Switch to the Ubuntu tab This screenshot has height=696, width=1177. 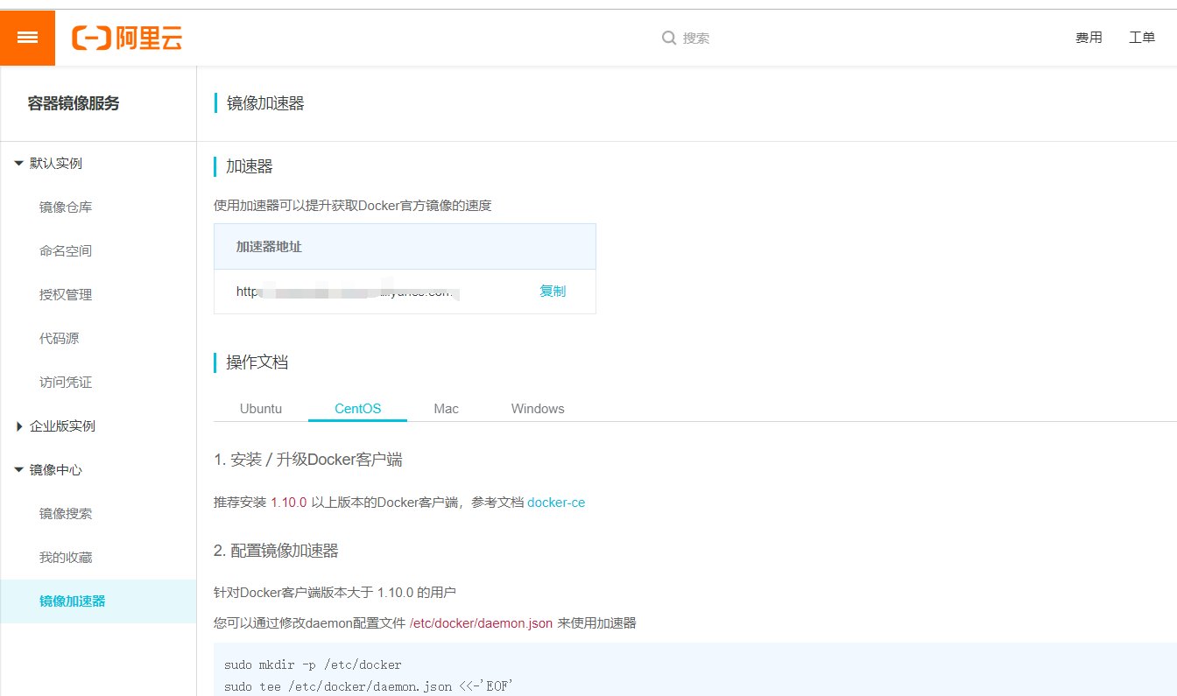pos(261,409)
